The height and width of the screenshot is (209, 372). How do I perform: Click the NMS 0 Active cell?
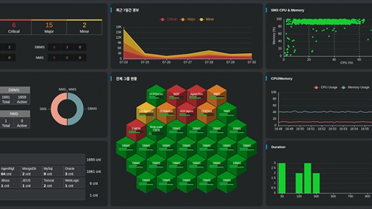pos(22,123)
